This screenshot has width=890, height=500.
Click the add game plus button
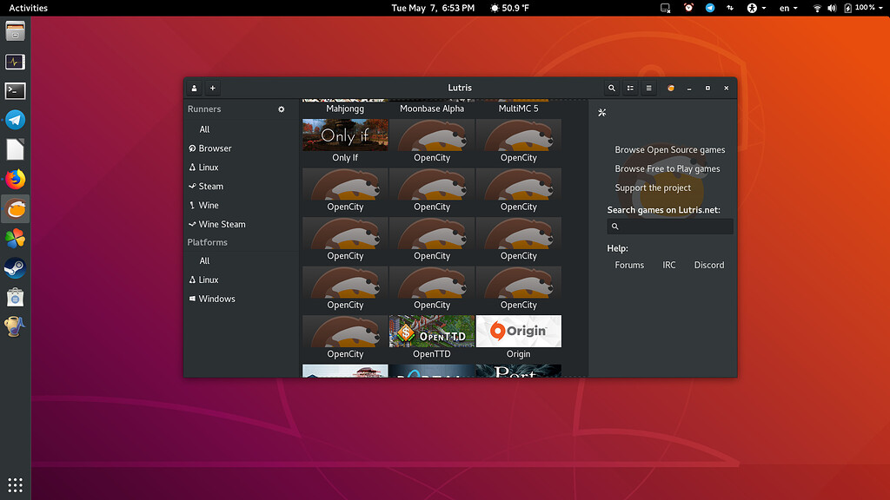(x=213, y=89)
